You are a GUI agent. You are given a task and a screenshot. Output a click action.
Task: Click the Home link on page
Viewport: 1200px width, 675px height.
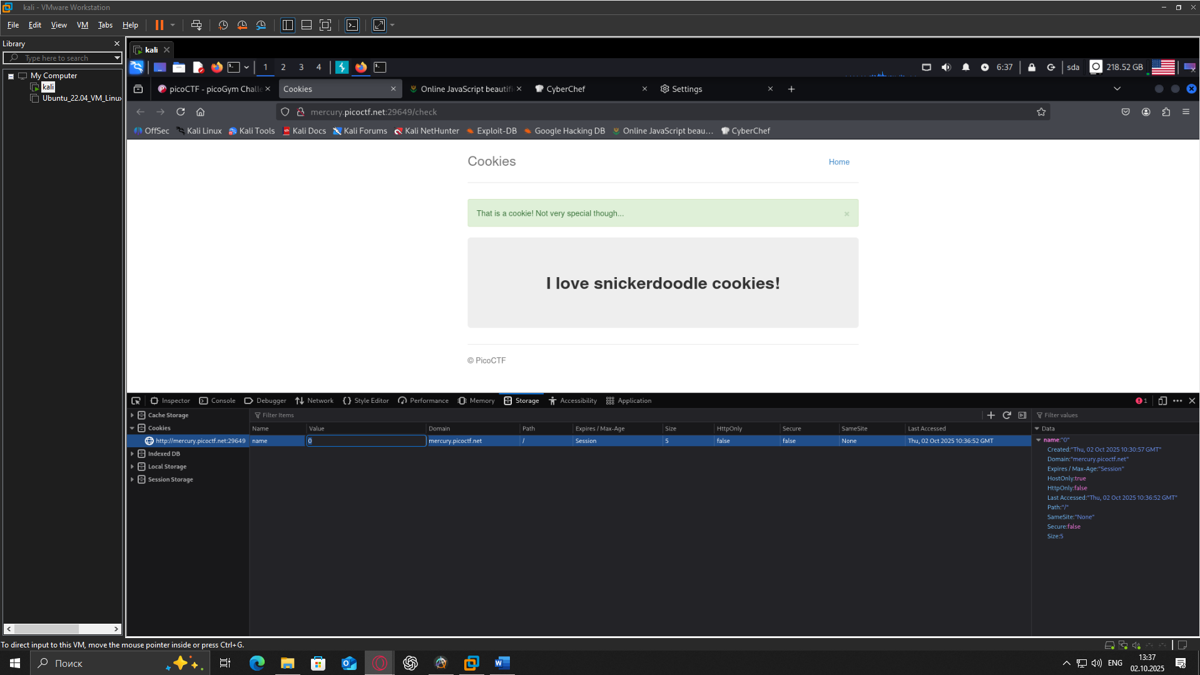[x=838, y=162]
